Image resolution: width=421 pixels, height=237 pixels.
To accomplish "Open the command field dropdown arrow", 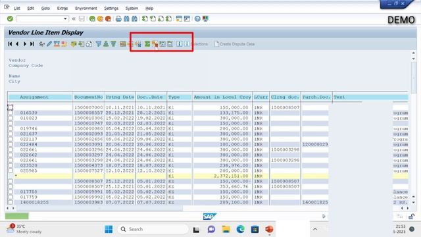I will tap(65, 18).
